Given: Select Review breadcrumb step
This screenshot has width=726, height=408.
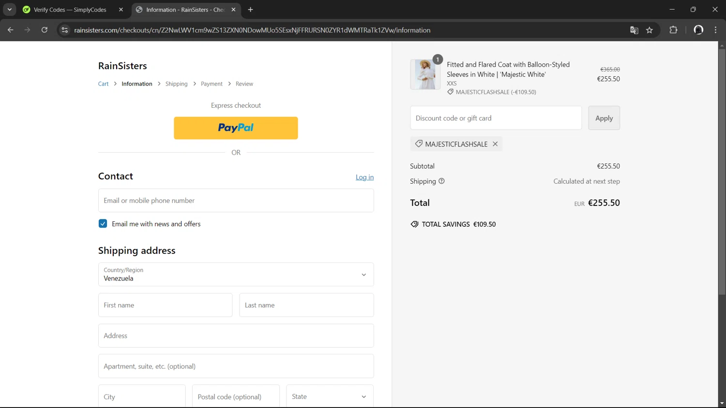Looking at the screenshot, I should pyautogui.click(x=244, y=84).
